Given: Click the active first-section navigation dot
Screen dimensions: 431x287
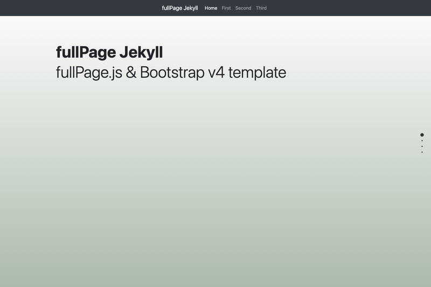Looking at the screenshot, I should coord(422,135).
